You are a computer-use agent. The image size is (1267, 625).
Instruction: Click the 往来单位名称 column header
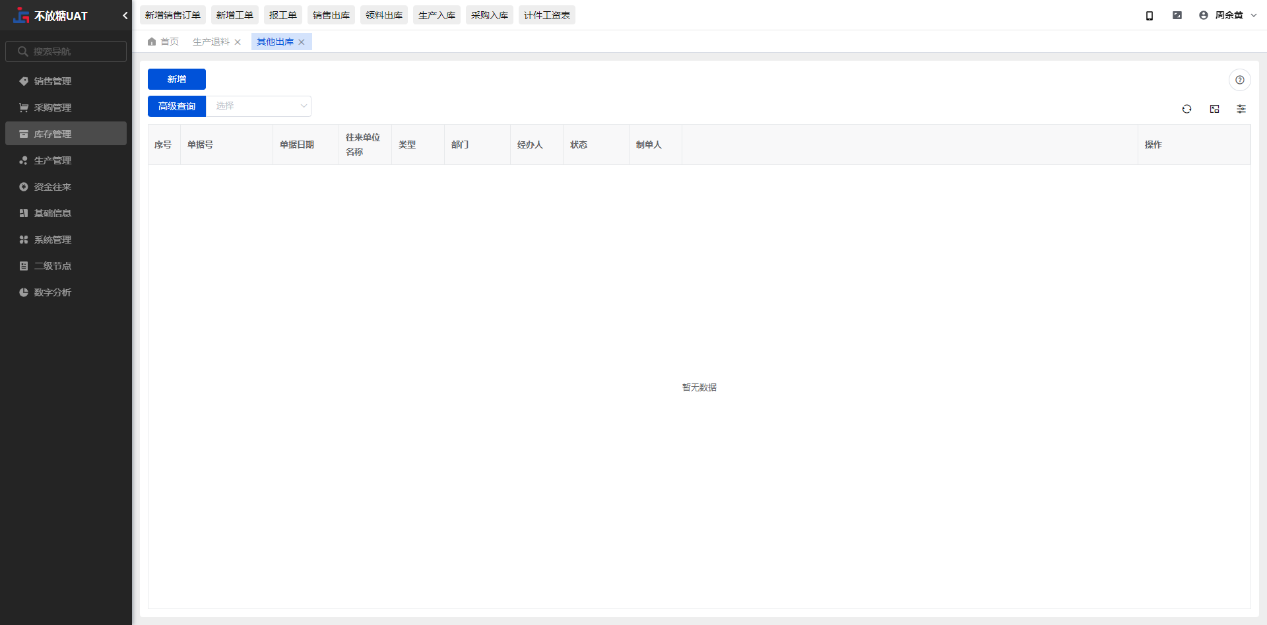(365, 145)
